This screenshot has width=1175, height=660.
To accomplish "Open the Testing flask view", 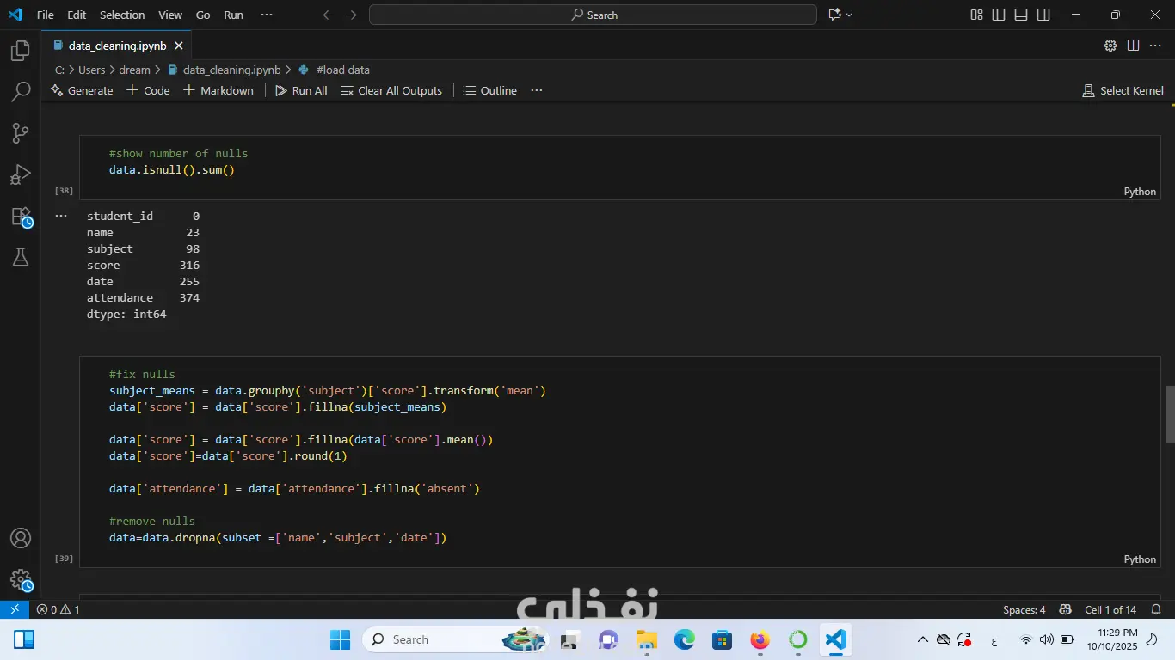I will coord(21,257).
